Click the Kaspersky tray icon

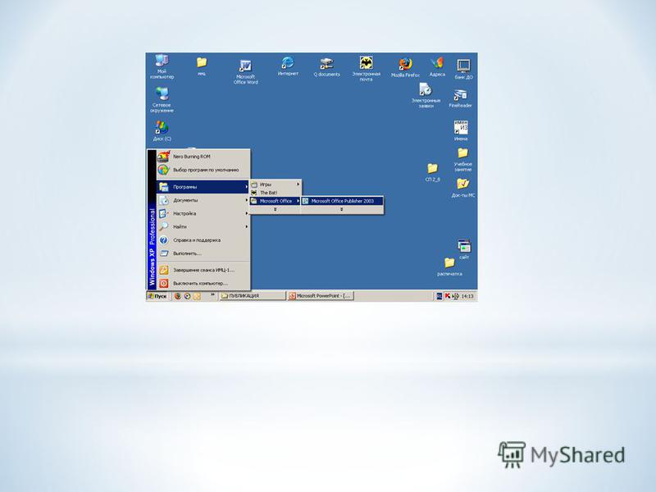click(x=447, y=296)
